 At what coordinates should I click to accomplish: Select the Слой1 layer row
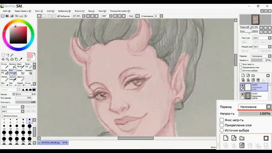click(x=254, y=96)
